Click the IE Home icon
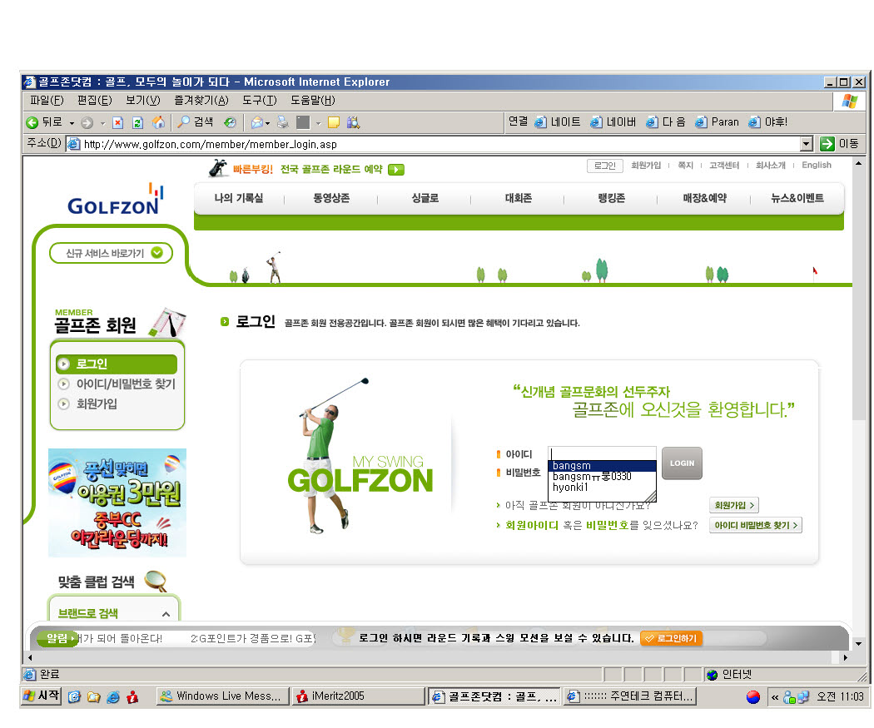The image size is (874, 728). (158, 122)
